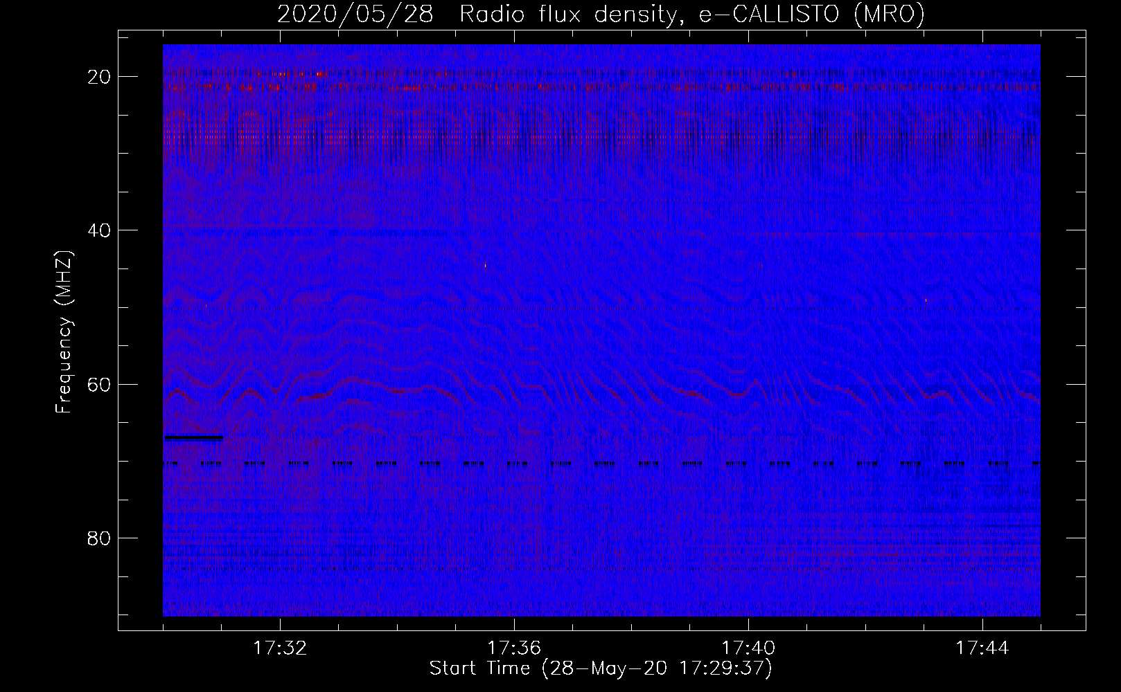The width and height of the screenshot is (1121, 692).
Task: Click the 17:36 time tick label
Action: pos(515,648)
